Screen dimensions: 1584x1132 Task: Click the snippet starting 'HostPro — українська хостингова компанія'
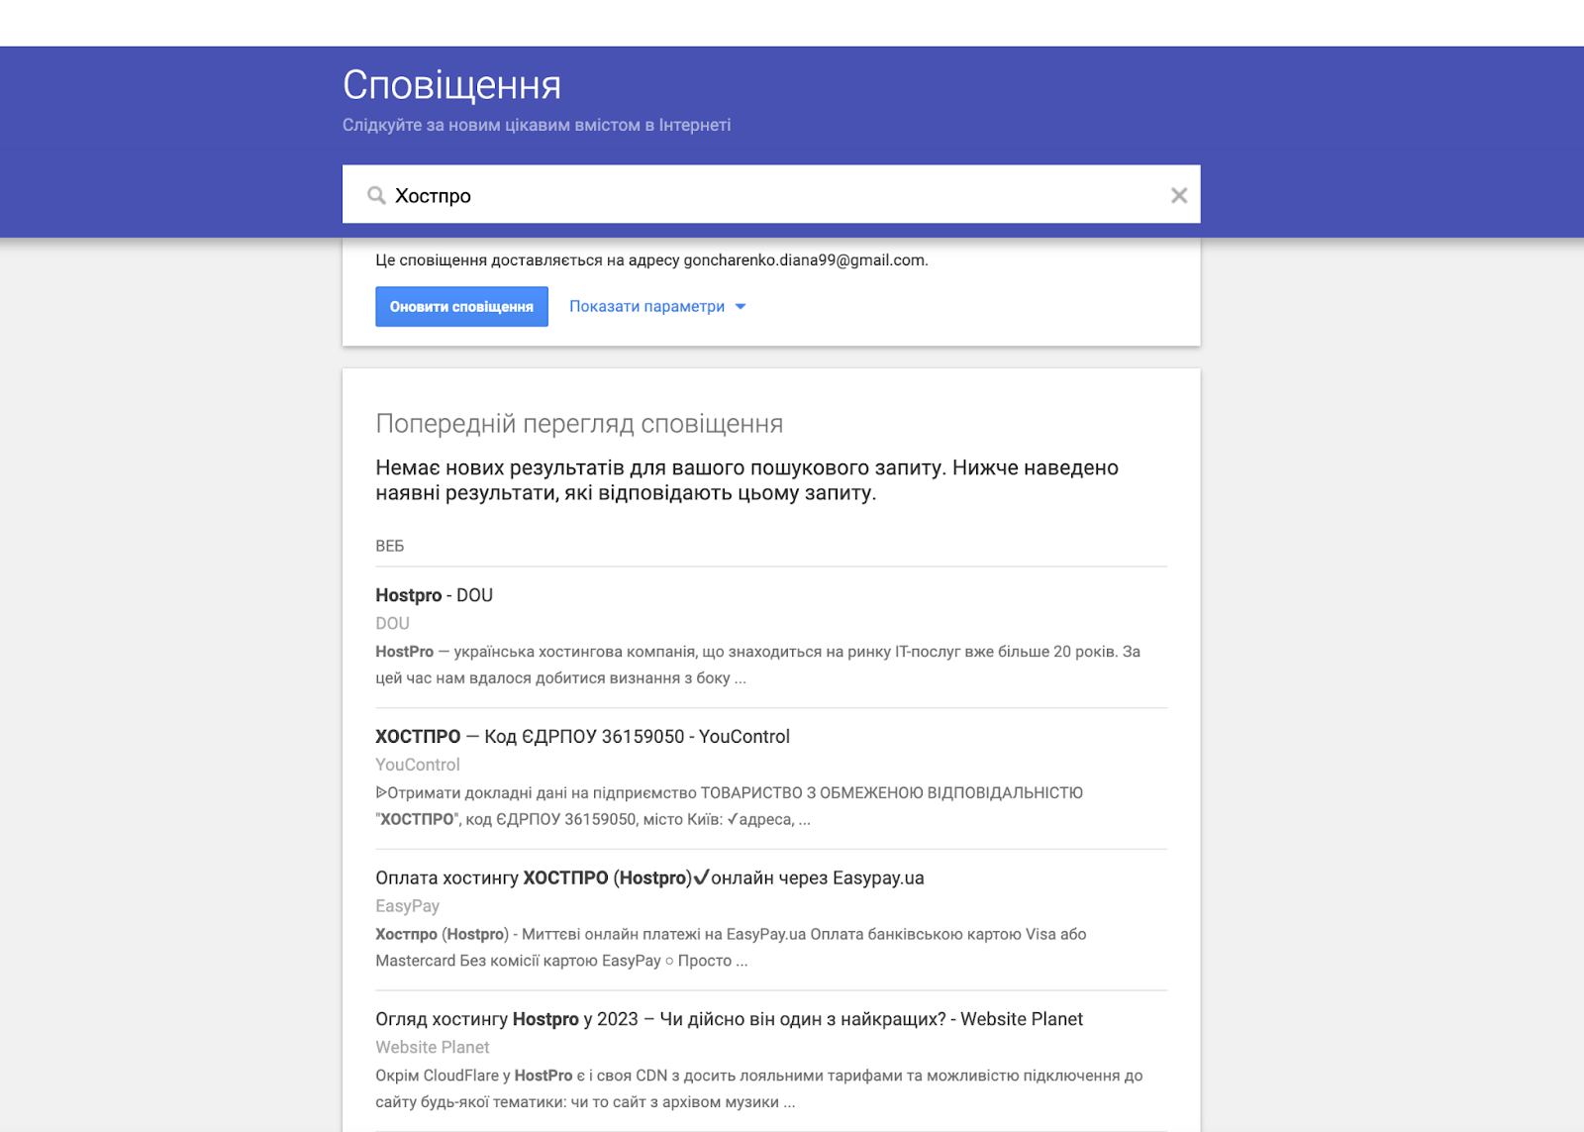pos(757,665)
